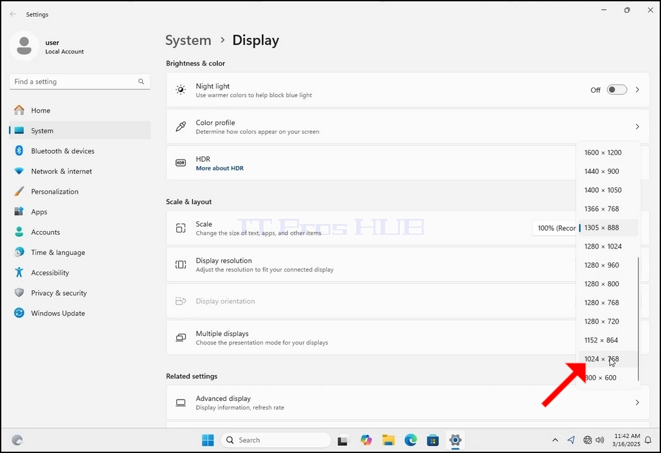The height and width of the screenshot is (453, 661).
Task: Click the Privacy & security shield icon
Action: click(19, 292)
